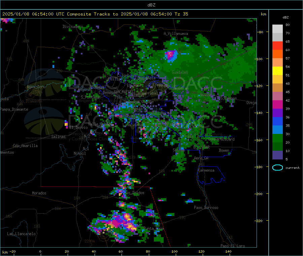Click the 'G_Campos' place label
The image size is (303, 256).
[229, 98]
